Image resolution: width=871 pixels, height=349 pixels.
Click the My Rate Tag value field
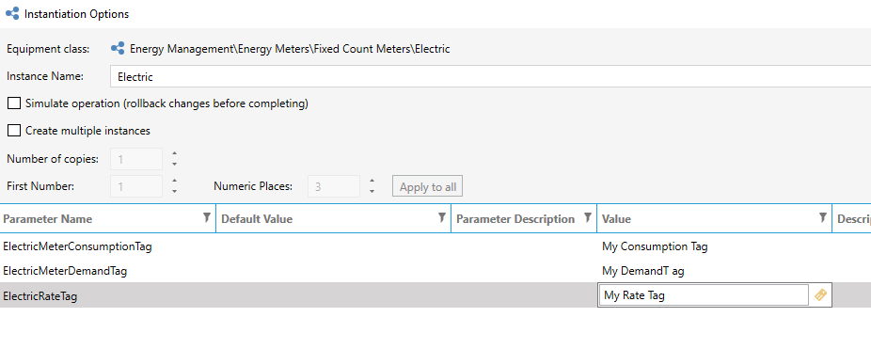pos(704,295)
